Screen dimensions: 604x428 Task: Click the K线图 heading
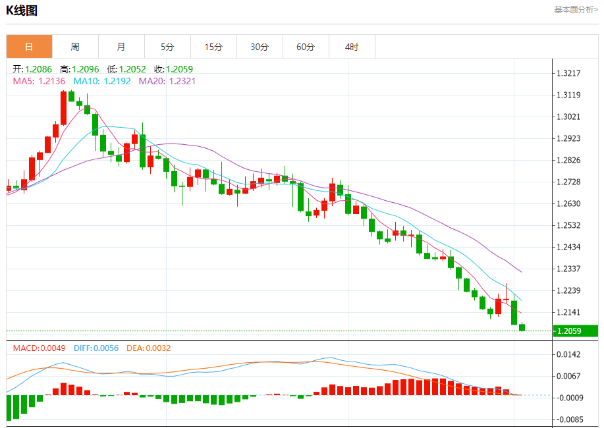click(x=22, y=11)
